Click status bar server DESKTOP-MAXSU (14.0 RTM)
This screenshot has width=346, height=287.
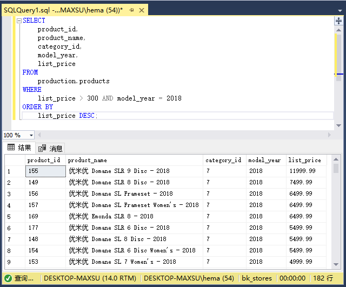pyautogui.click(x=90, y=278)
